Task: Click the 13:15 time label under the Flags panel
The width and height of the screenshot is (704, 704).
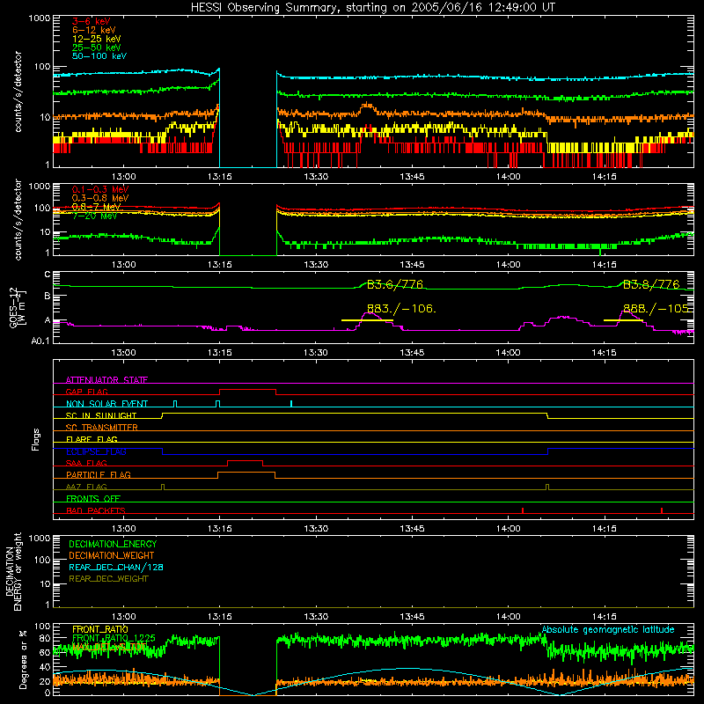Action: (219, 529)
